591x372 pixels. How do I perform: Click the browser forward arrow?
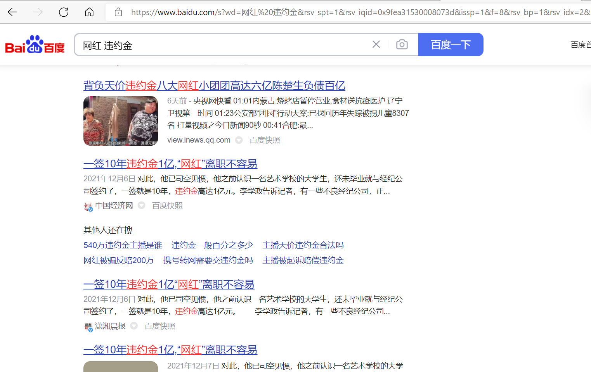click(38, 12)
